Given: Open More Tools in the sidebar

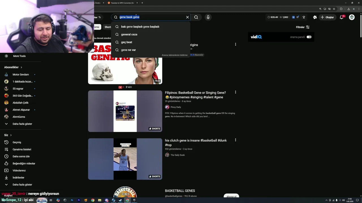Looking at the screenshot, I should 19,56.
